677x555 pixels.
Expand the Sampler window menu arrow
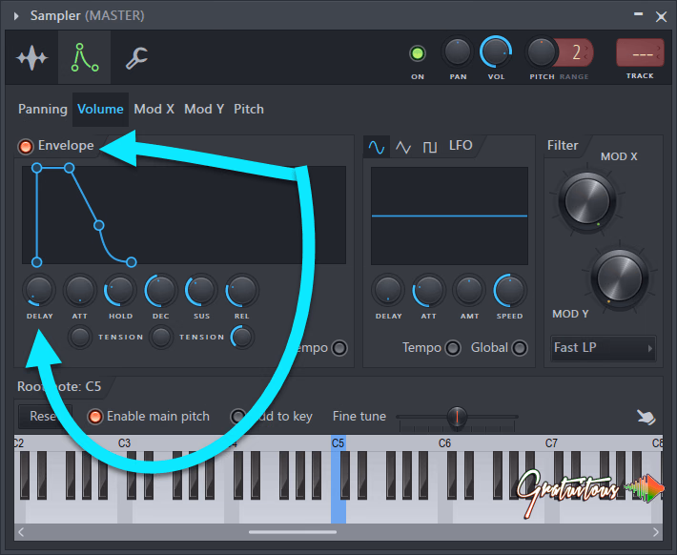[x=16, y=16]
